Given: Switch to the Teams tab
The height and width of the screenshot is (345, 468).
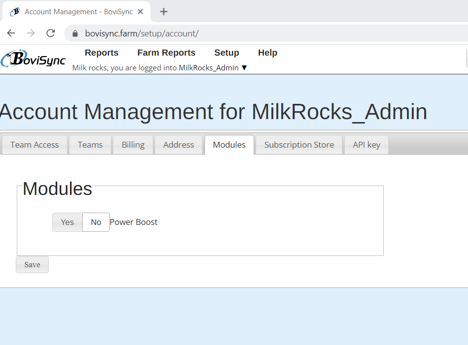Looking at the screenshot, I should click(90, 145).
